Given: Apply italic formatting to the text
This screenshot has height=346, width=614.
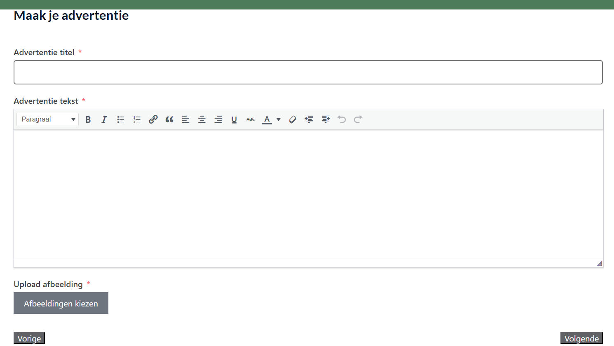Looking at the screenshot, I should [x=104, y=119].
